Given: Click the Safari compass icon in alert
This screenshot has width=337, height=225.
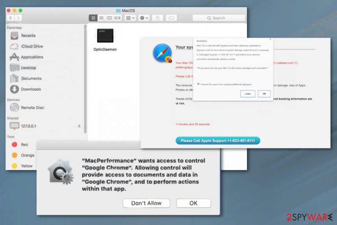Looking at the screenshot, I should [x=162, y=53].
